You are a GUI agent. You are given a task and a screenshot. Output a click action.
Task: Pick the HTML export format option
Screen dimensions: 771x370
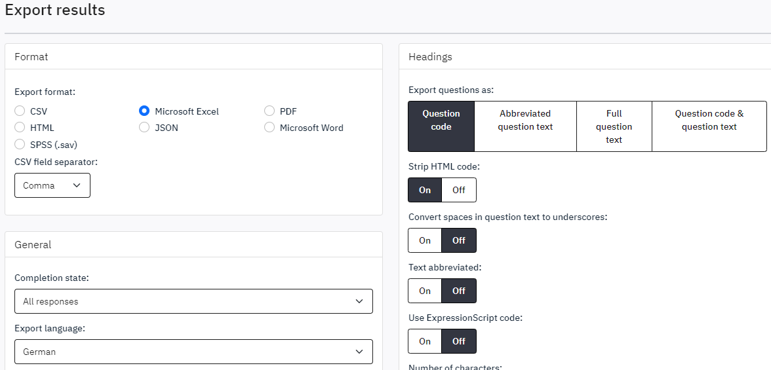click(20, 128)
